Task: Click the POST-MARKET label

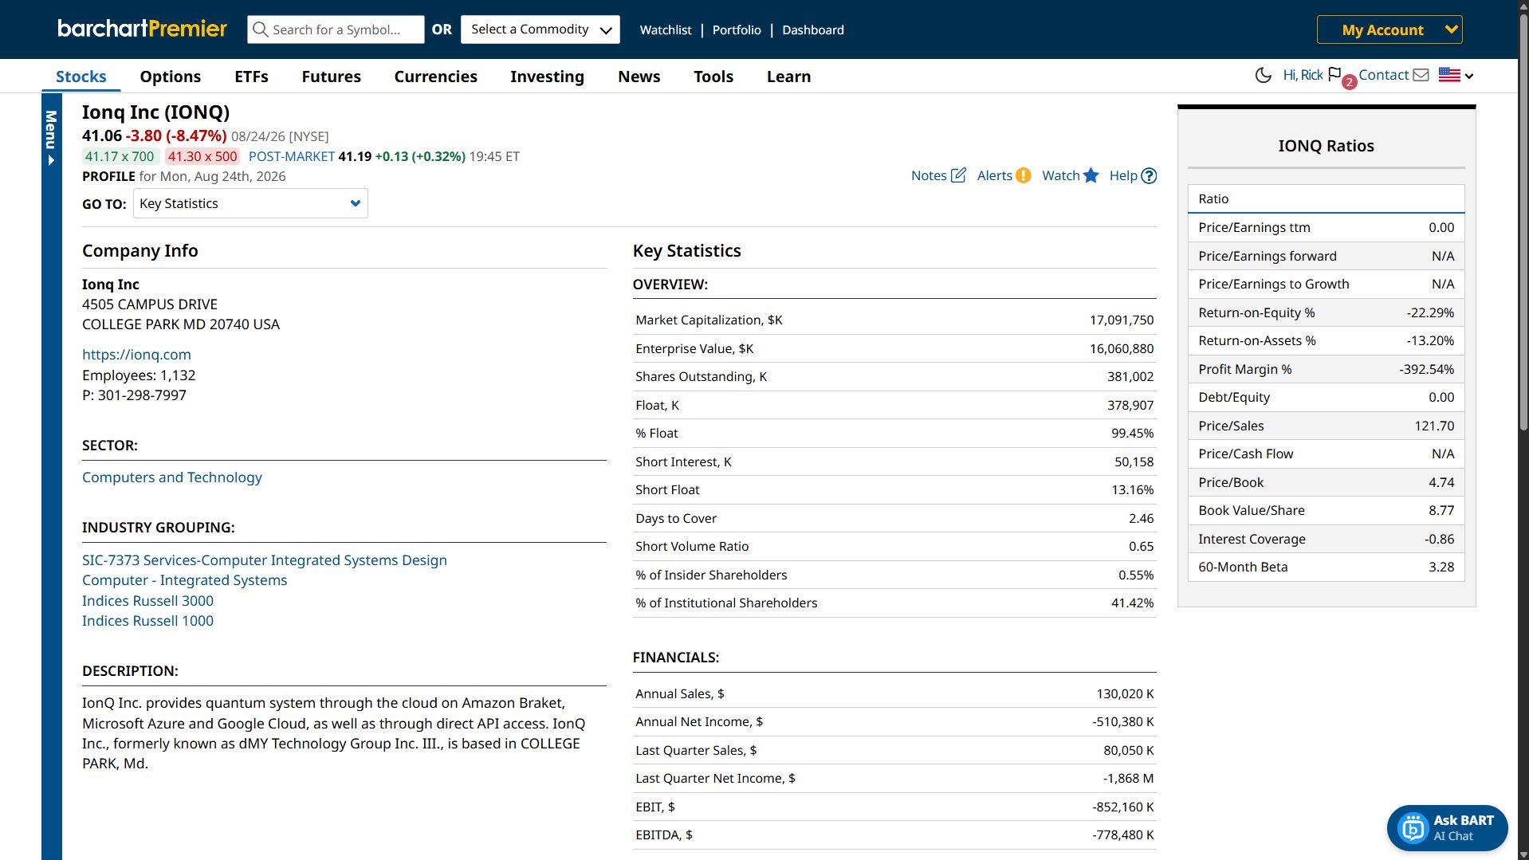Action: tap(291, 156)
